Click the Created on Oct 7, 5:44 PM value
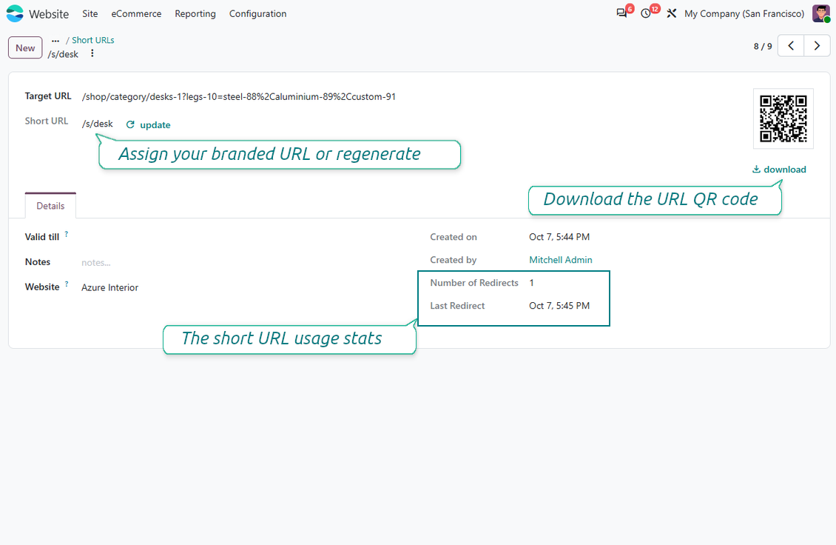The height and width of the screenshot is (545, 836). click(x=559, y=237)
